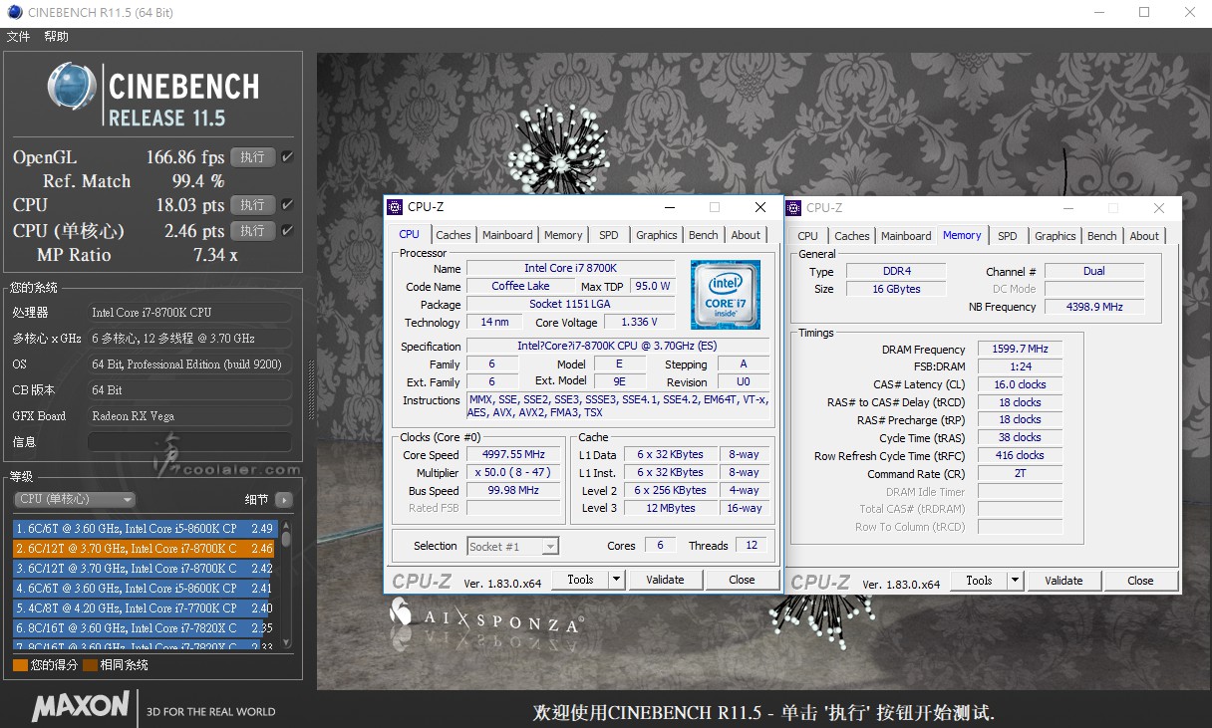Switch to Caches tab in left CPU-Z window
Viewport: 1212px width, 728px height.
pos(454,235)
